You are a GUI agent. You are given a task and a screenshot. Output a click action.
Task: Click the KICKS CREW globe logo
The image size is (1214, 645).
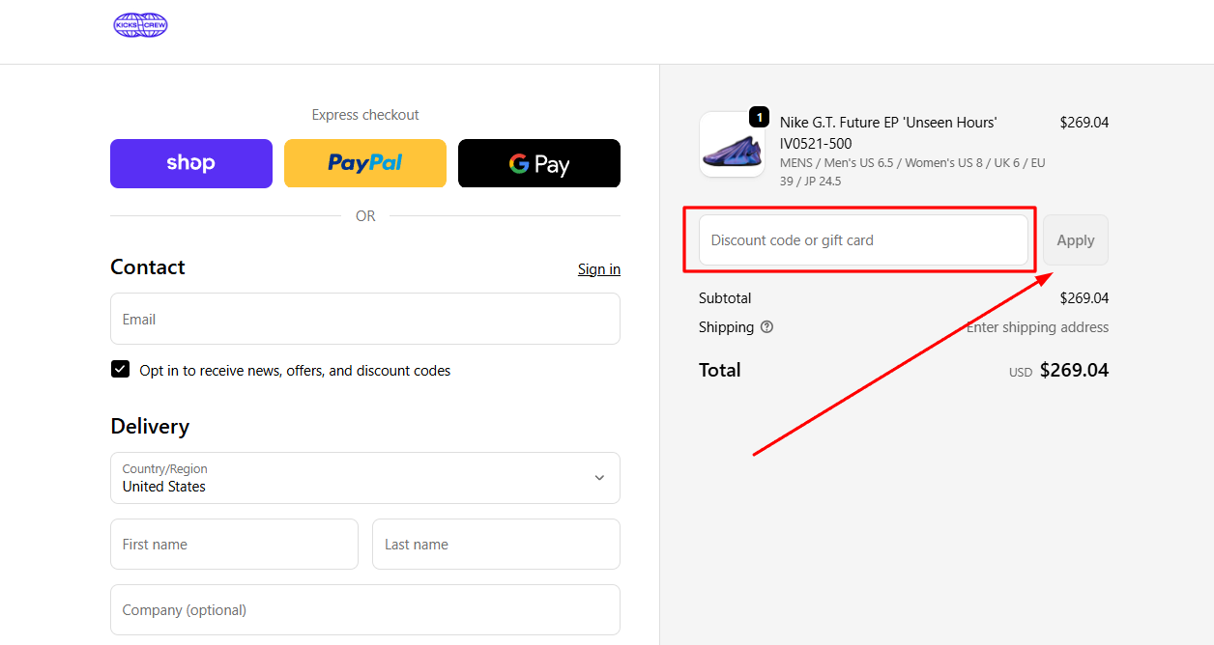[x=140, y=24]
